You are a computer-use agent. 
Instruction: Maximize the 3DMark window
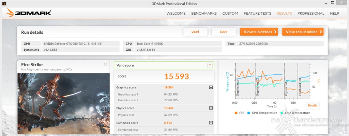(333, 2)
